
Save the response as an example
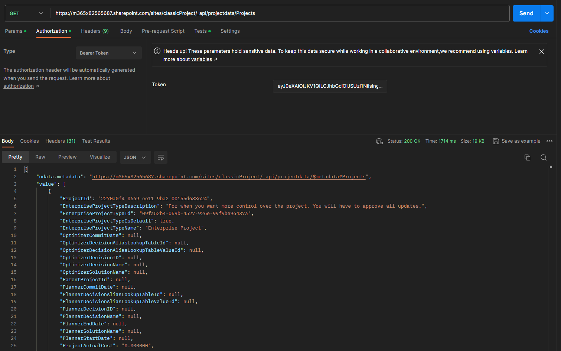pyautogui.click(x=516, y=141)
